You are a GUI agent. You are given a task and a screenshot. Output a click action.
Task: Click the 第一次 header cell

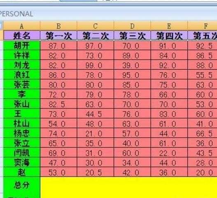(x=58, y=35)
